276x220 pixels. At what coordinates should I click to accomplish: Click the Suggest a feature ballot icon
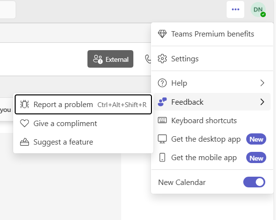coord(24,142)
